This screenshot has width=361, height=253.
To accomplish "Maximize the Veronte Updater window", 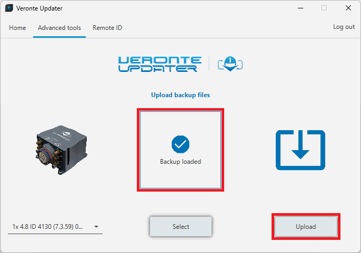I will [324, 8].
